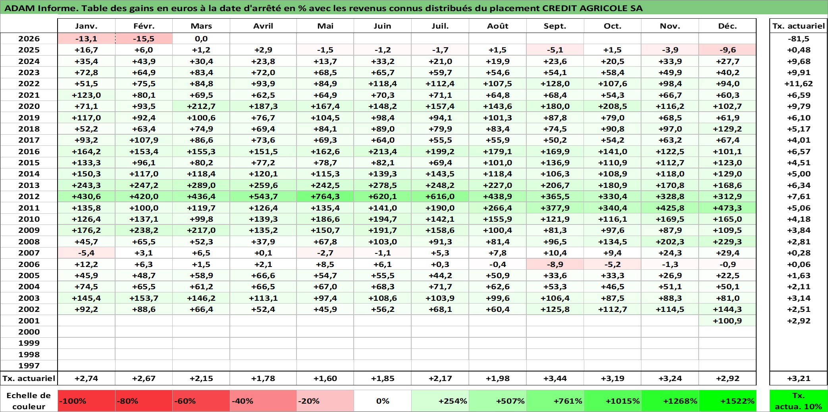The width and height of the screenshot is (828, 412).
Task: Select the +1,60 May actuarial rate
Action: [325, 378]
